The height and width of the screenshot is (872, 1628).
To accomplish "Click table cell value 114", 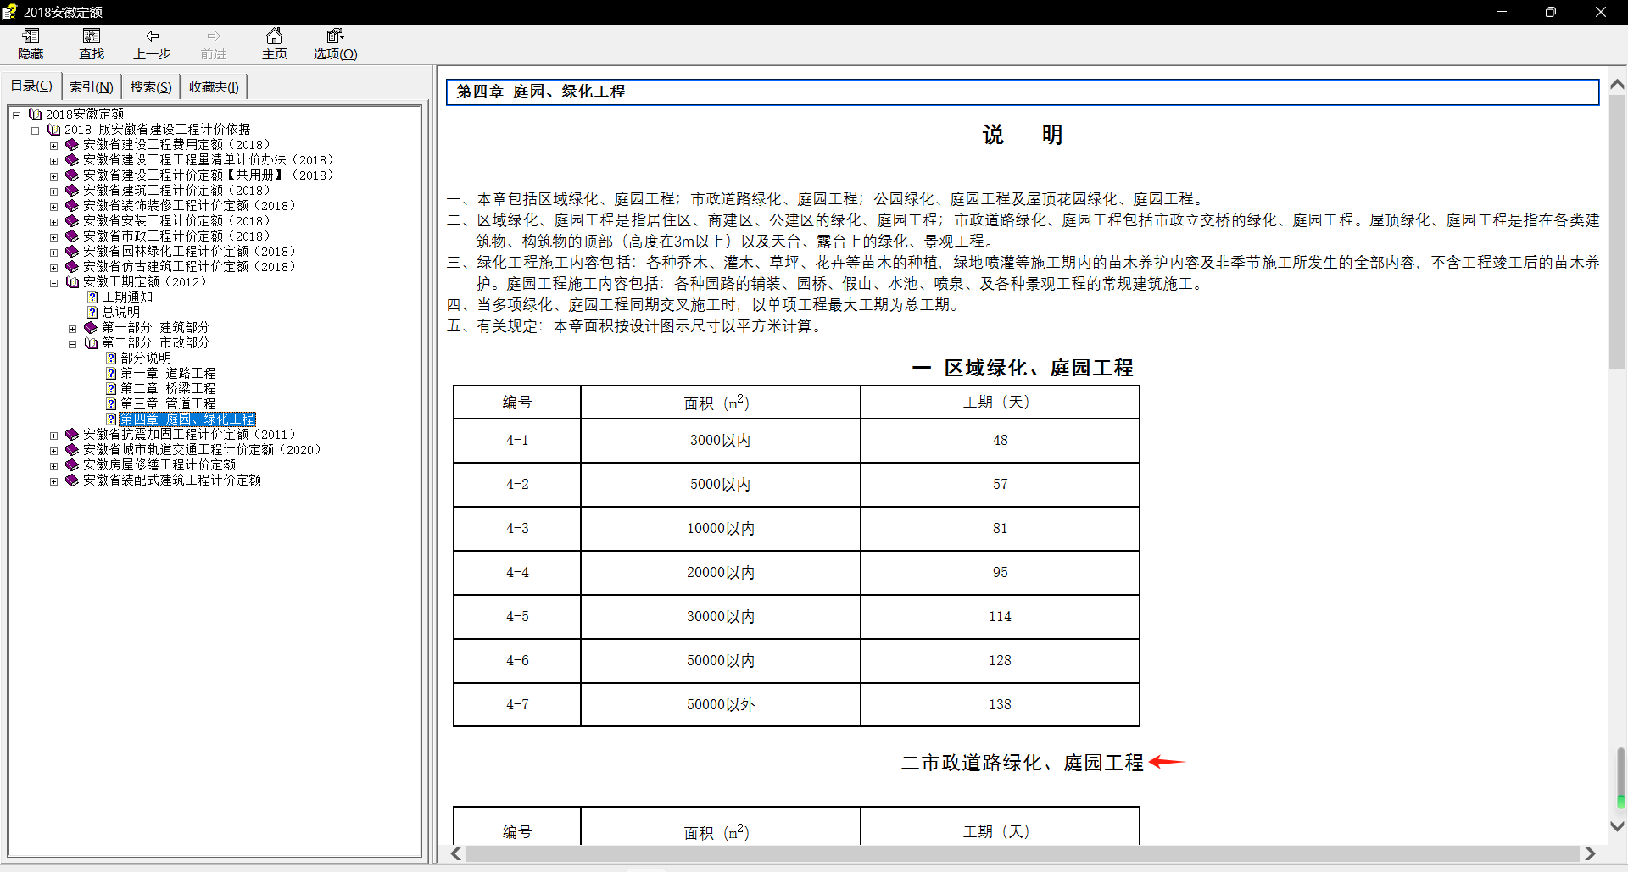I will [1000, 617].
